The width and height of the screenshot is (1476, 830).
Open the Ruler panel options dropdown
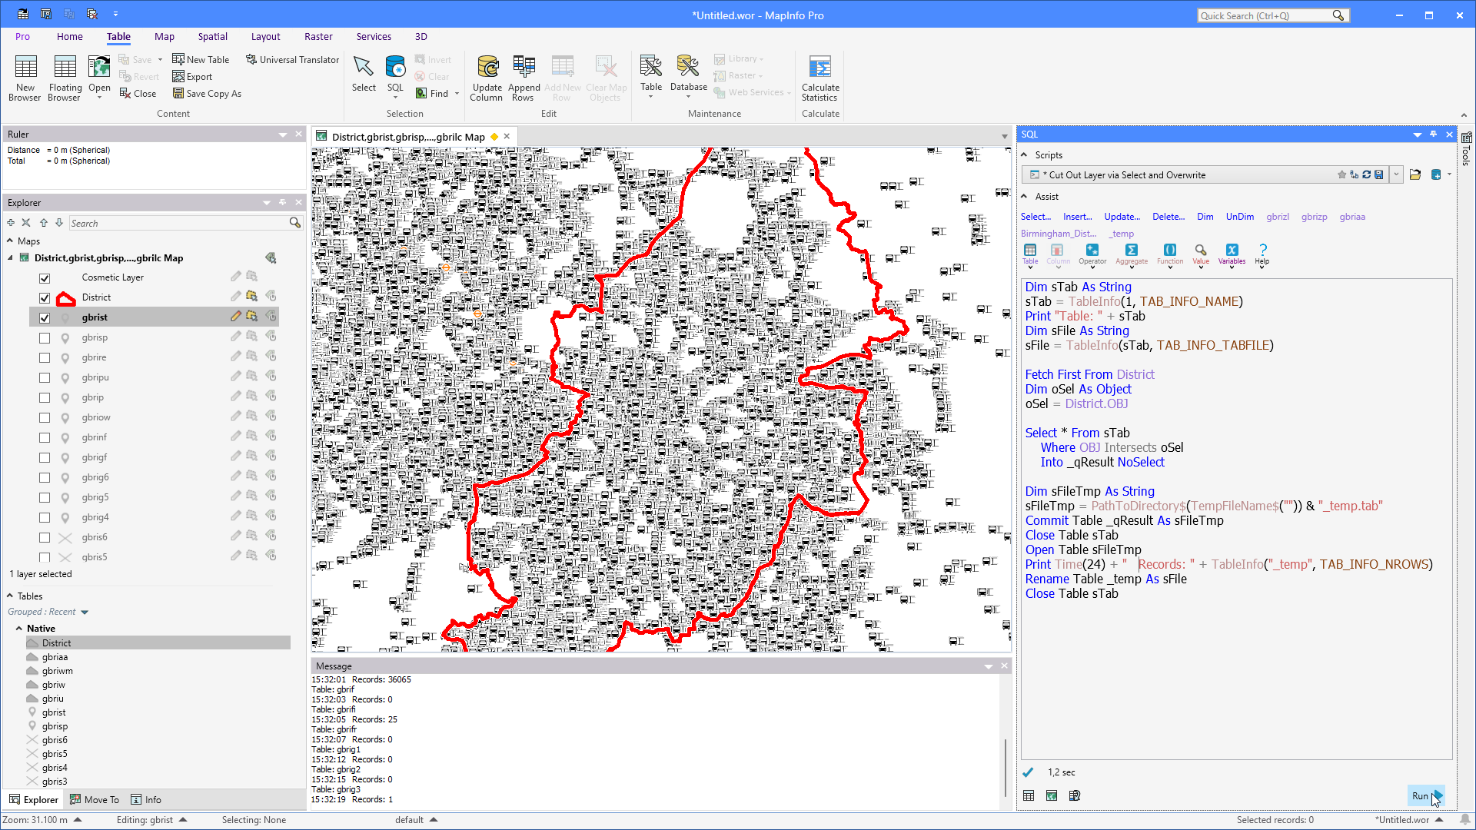[283, 134]
